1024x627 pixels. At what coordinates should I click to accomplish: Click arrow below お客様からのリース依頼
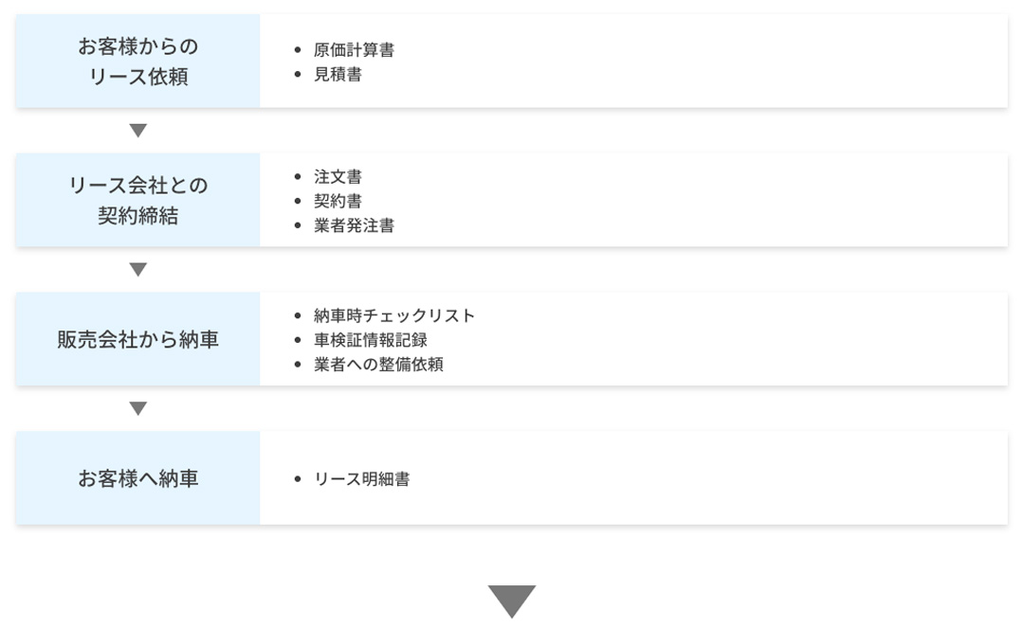tap(138, 131)
